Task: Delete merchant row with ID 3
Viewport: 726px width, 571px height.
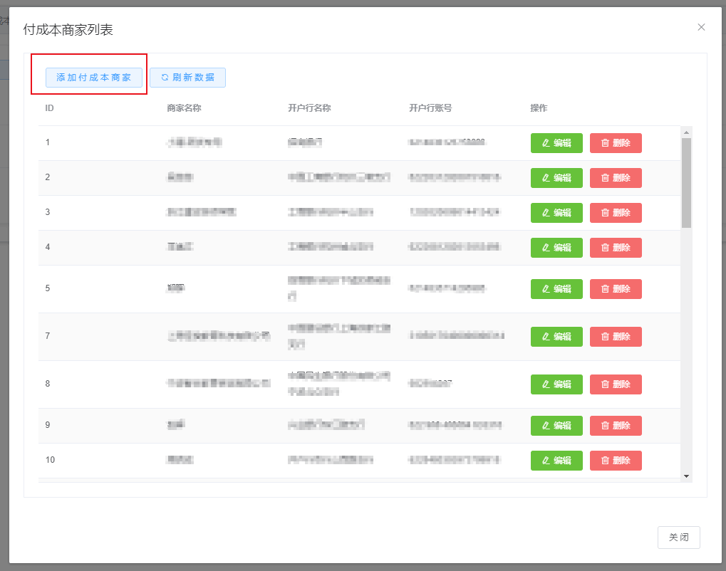Action: [616, 213]
